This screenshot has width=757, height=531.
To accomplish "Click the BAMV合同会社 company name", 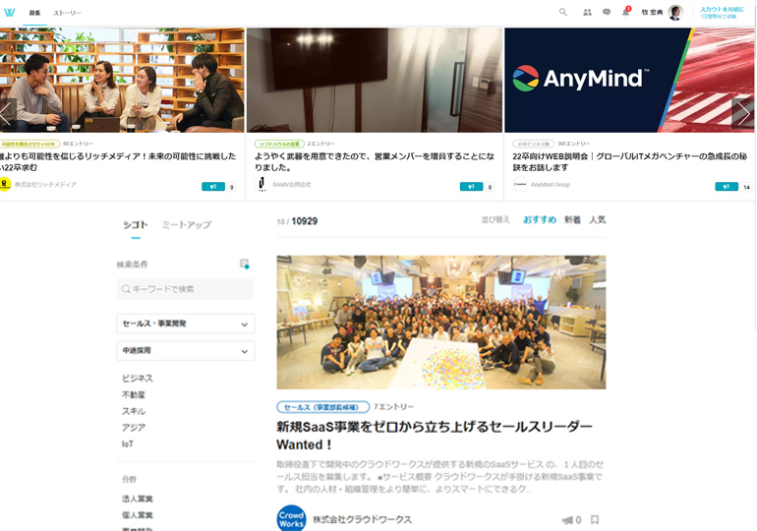I will click(x=292, y=185).
